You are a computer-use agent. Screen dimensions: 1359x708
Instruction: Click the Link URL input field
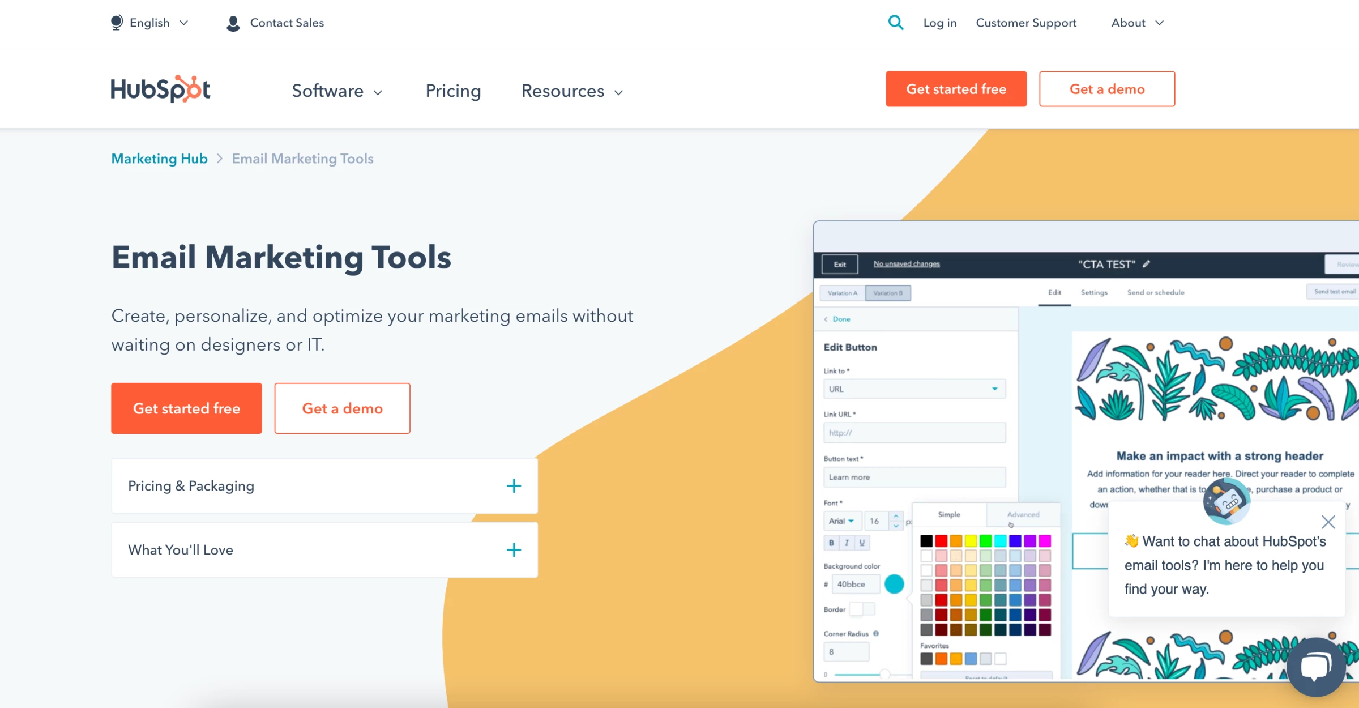pyautogui.click(x=914, y=433)
